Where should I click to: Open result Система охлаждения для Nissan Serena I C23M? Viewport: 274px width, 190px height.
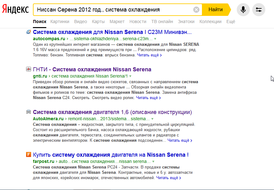coord(112,32)
